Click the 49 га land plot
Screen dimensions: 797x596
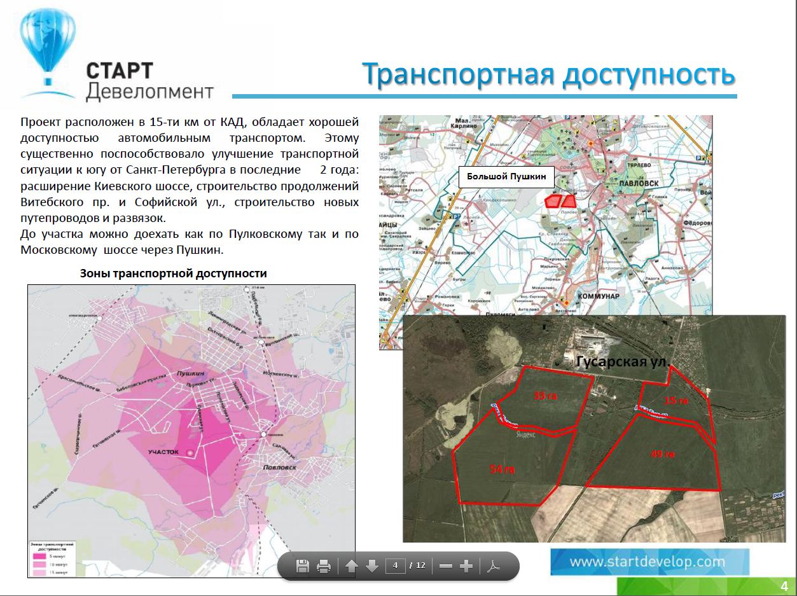point(662,454)
